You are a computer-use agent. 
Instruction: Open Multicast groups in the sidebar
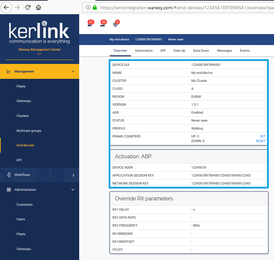coord(29,131)
